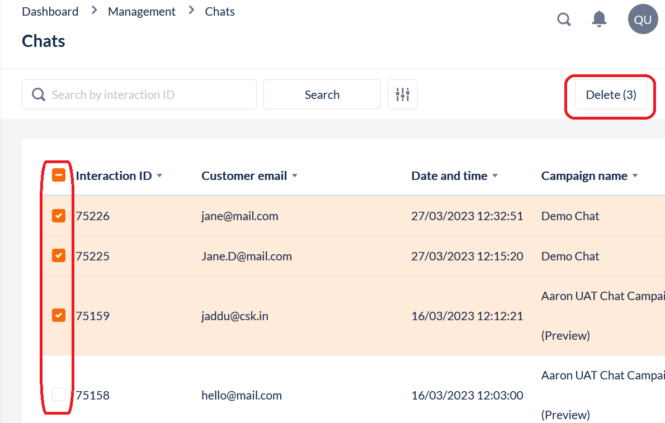Sort by the Interaction ID column arrow
Viewport: 665px width, 423px height.
click(159, 176)
